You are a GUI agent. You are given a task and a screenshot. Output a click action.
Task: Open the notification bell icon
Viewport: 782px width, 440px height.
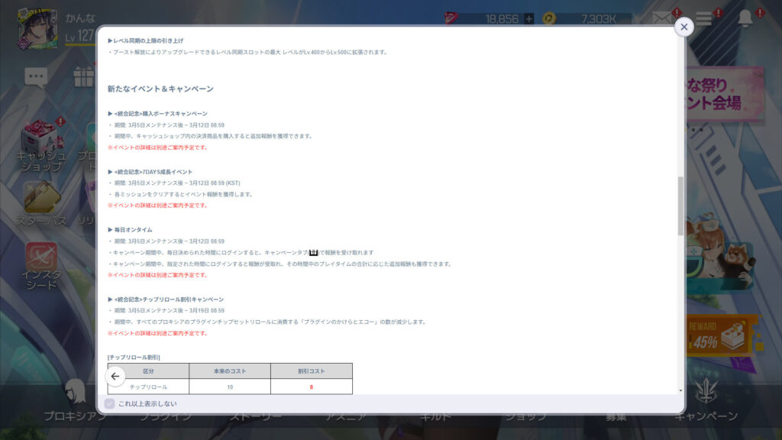pos(745,19)
